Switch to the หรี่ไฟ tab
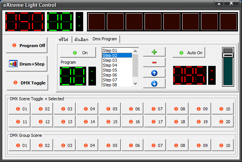The image size is (242, 162). point(64,40)
